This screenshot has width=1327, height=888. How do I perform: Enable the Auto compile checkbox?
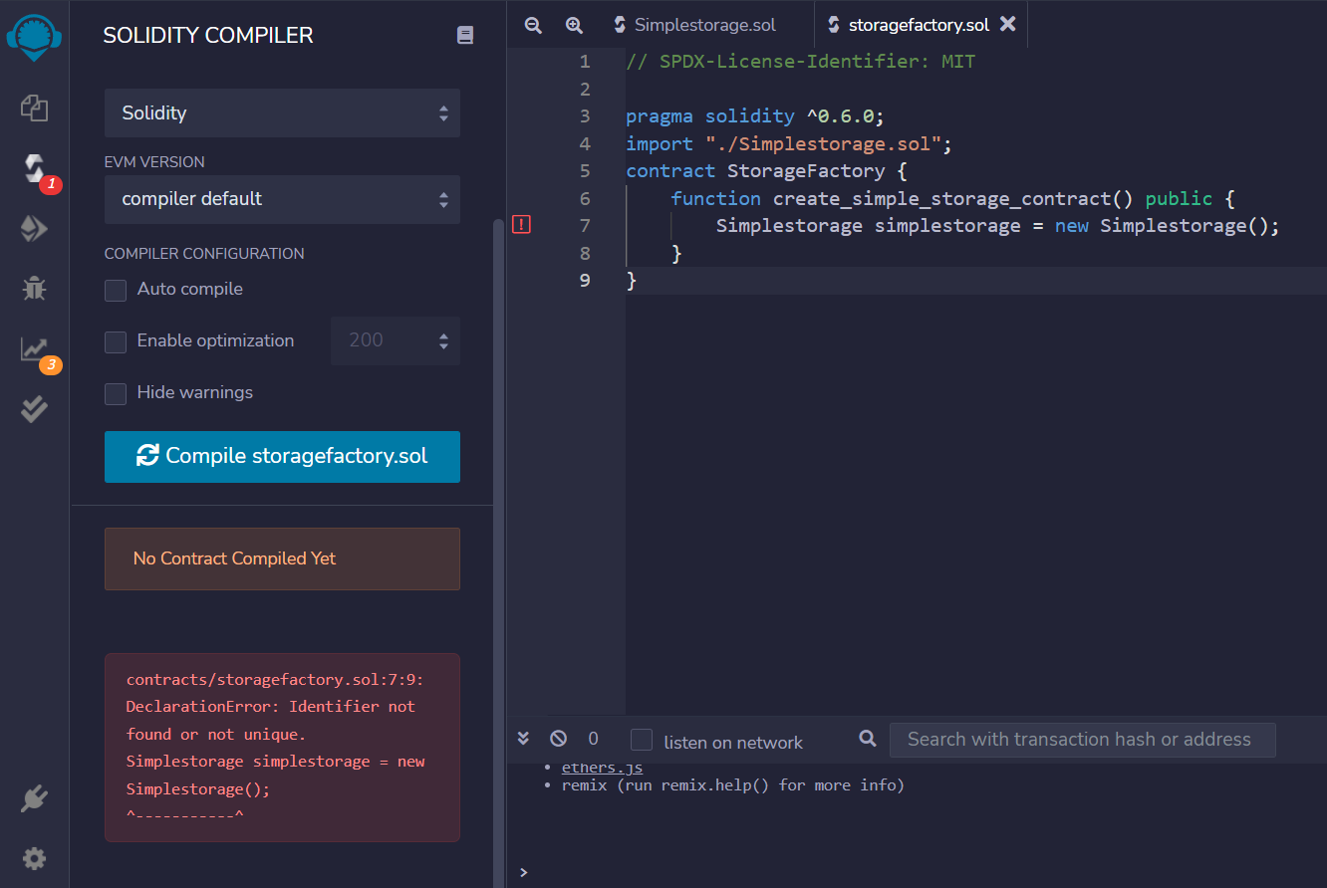[x=116, y=290]
